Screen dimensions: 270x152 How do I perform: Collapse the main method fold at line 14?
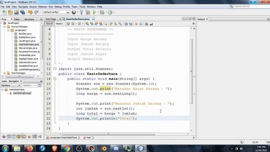(55, 79)
